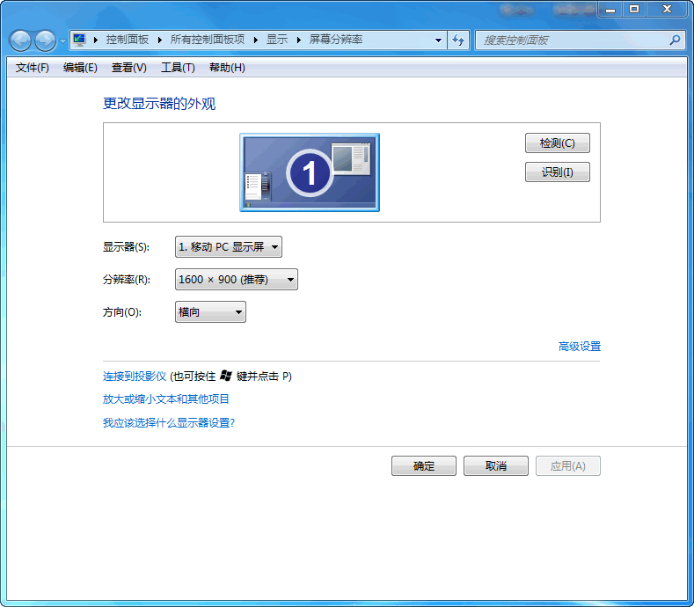This screenshot has height=607, width=694.
Task: Click the search magnifier icon
Action: coord(675,40)
